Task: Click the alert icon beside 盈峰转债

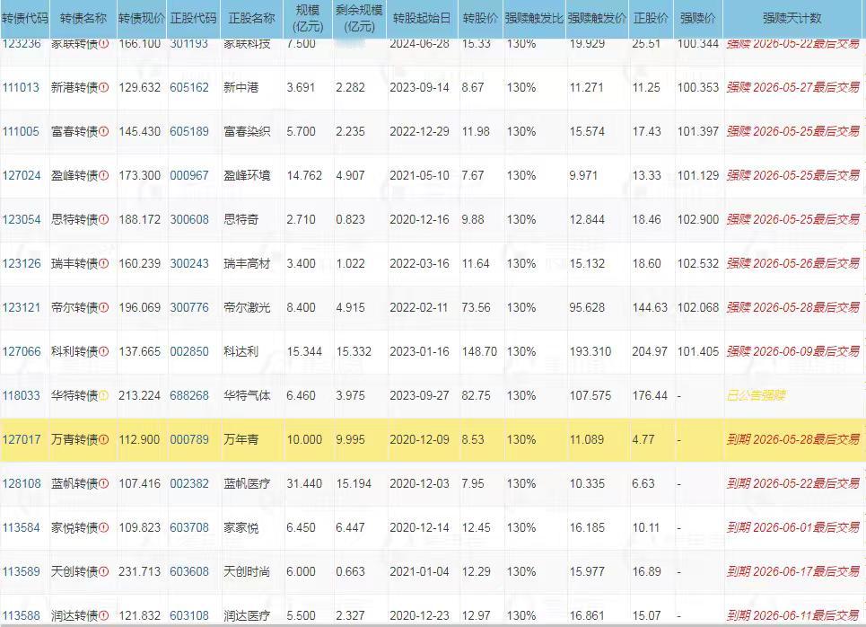Action: pyautogui.click(x=104, y=175)
